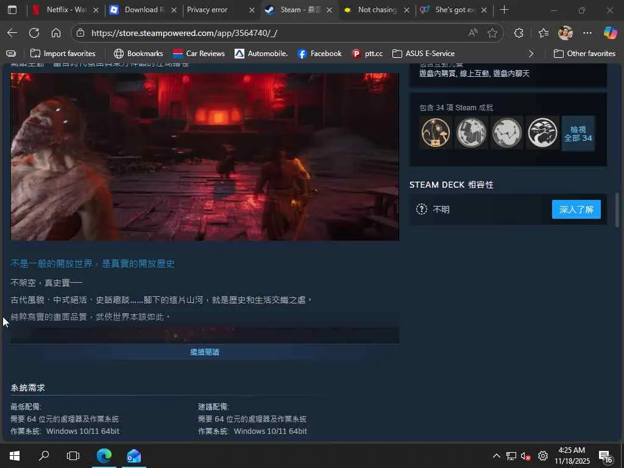Image resolution: width=624 pixels, height=468 pixels.
Task: Close the Privacy error tab
Action: click(x=252, y=10)
